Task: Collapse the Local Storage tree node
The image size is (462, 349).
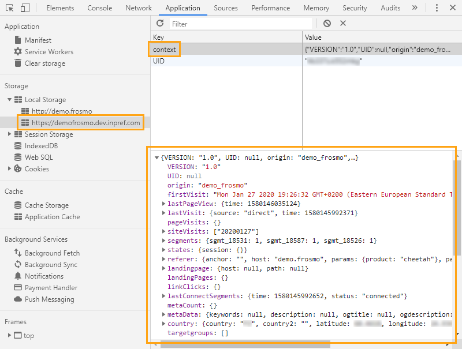Action: click(x=10, y=99)
